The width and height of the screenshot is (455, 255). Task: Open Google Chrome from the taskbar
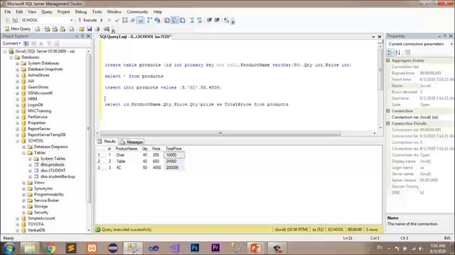pyautogui.click(x=50, y=249)
